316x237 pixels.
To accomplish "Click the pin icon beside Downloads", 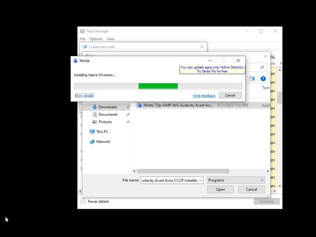I will 128,107.
